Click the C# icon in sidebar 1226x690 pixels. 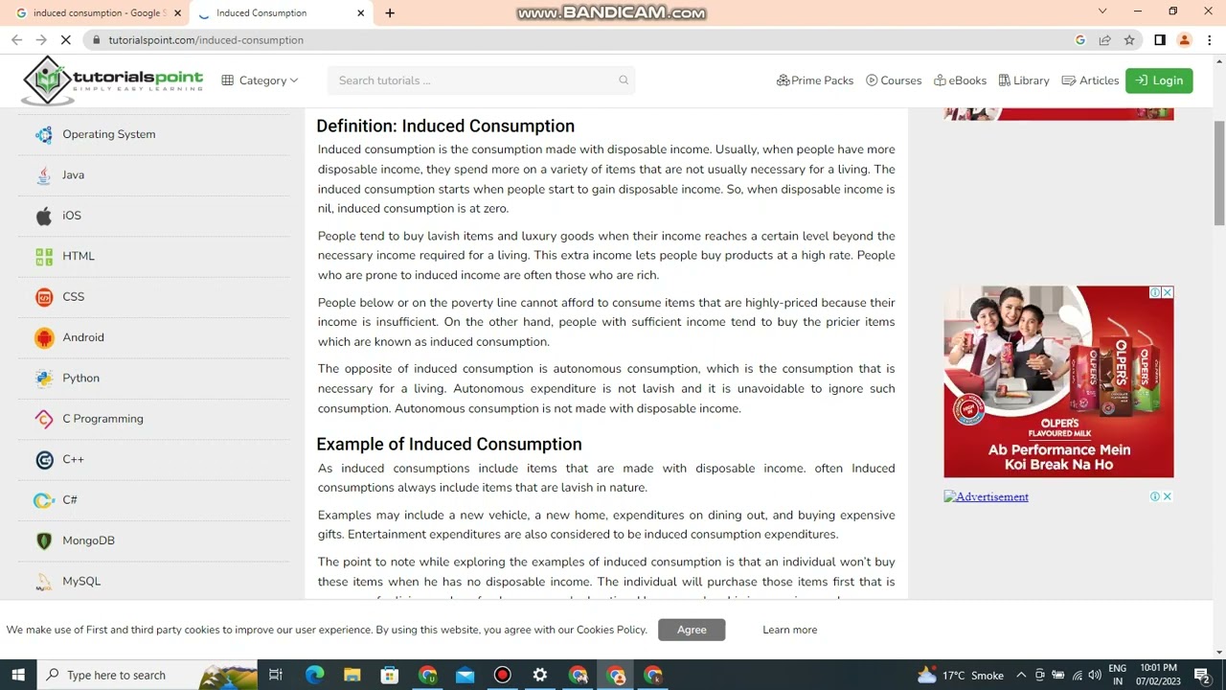44,500
